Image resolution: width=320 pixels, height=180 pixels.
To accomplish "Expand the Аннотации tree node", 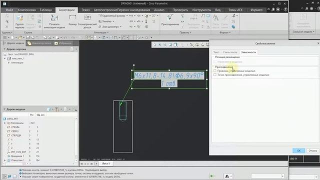I will 9,62.
